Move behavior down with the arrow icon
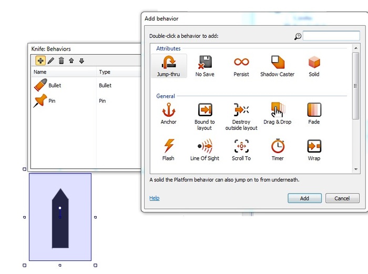 81,61
